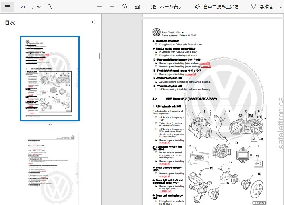The width and height of the screenshot is (284, 205).
Task: Click the page number input field showing 20
Action: (x=23, y=7)
